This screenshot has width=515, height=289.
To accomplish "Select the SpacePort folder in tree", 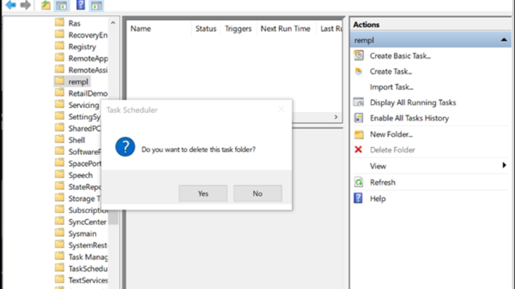I will tap(85, 163).
